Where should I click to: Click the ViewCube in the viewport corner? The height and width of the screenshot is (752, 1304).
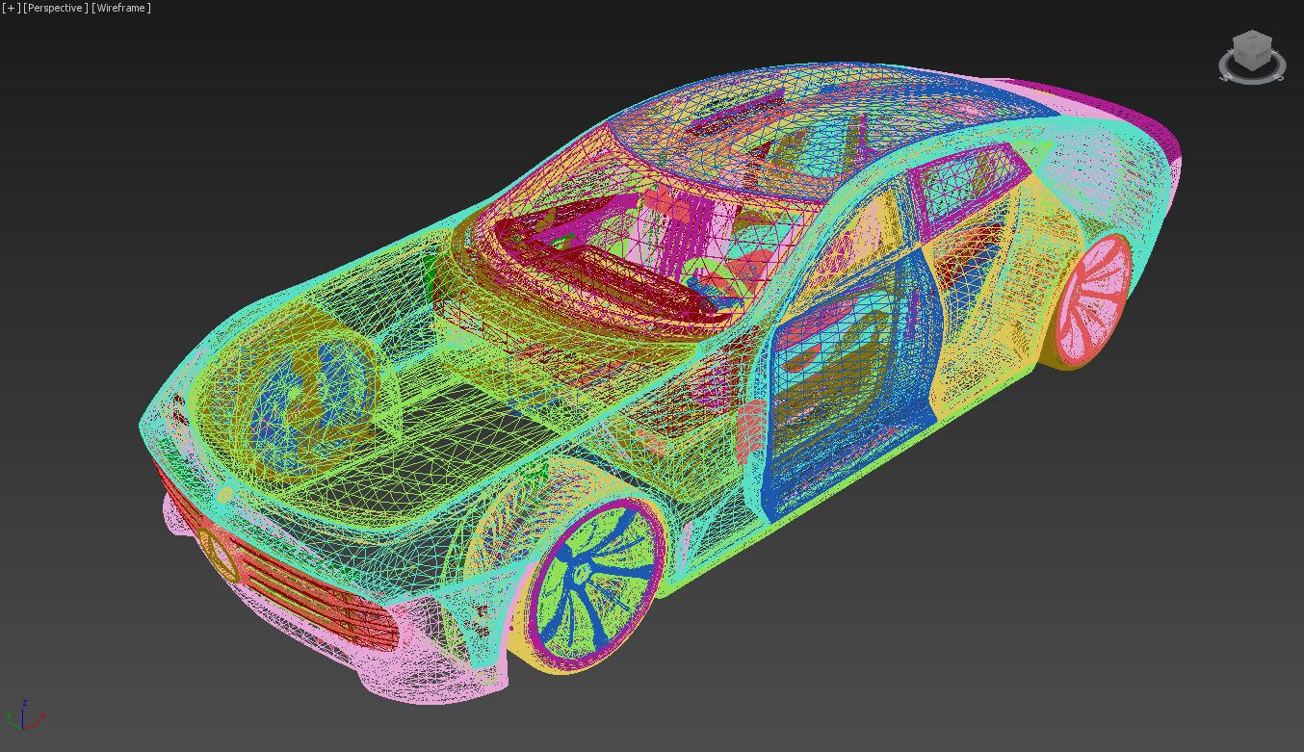(x=1250, y=49)
